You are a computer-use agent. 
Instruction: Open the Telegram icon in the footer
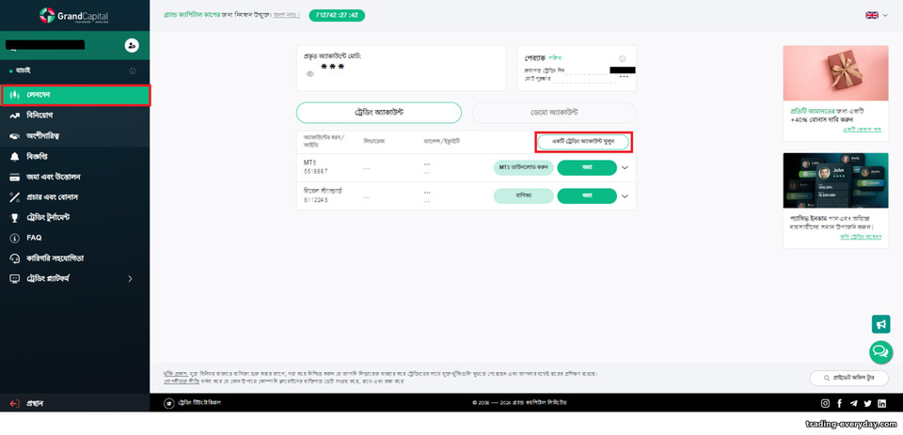pos(853,403)
